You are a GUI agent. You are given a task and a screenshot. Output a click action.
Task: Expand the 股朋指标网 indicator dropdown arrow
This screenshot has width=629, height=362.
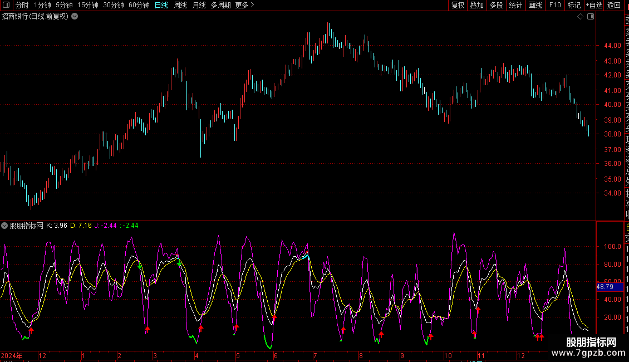(x=4, y=226)
